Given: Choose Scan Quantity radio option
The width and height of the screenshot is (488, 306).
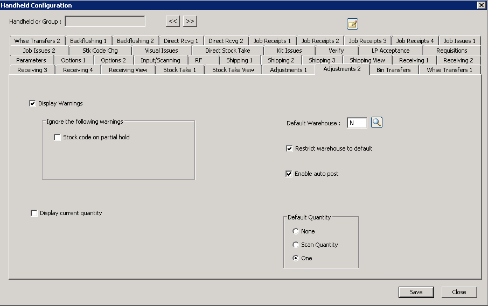Looking at the screenshot, I should tap(295, 245).
